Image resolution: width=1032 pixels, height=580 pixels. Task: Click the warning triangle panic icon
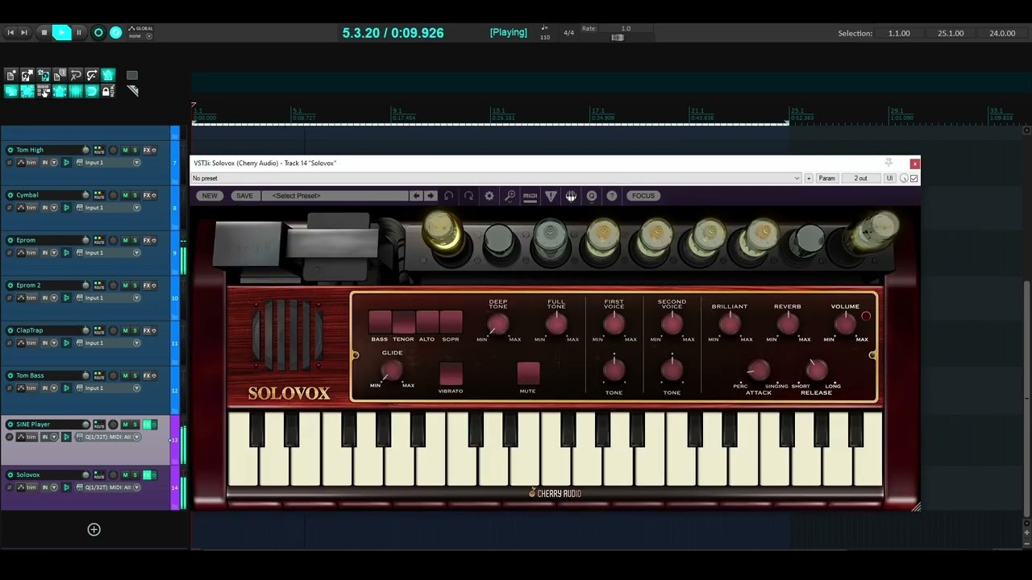[x=551, y=196]
